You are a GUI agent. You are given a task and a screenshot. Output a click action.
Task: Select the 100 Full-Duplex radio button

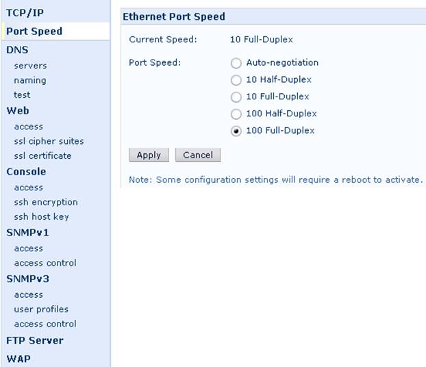coord(236,131)
